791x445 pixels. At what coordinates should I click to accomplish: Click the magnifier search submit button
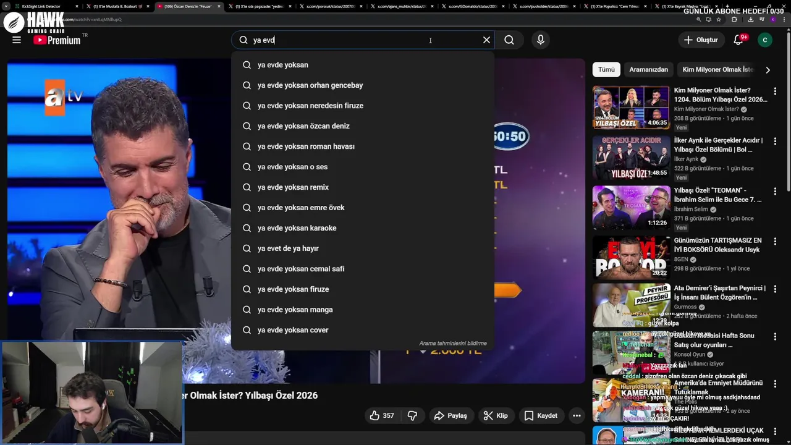tap(509, 40)
